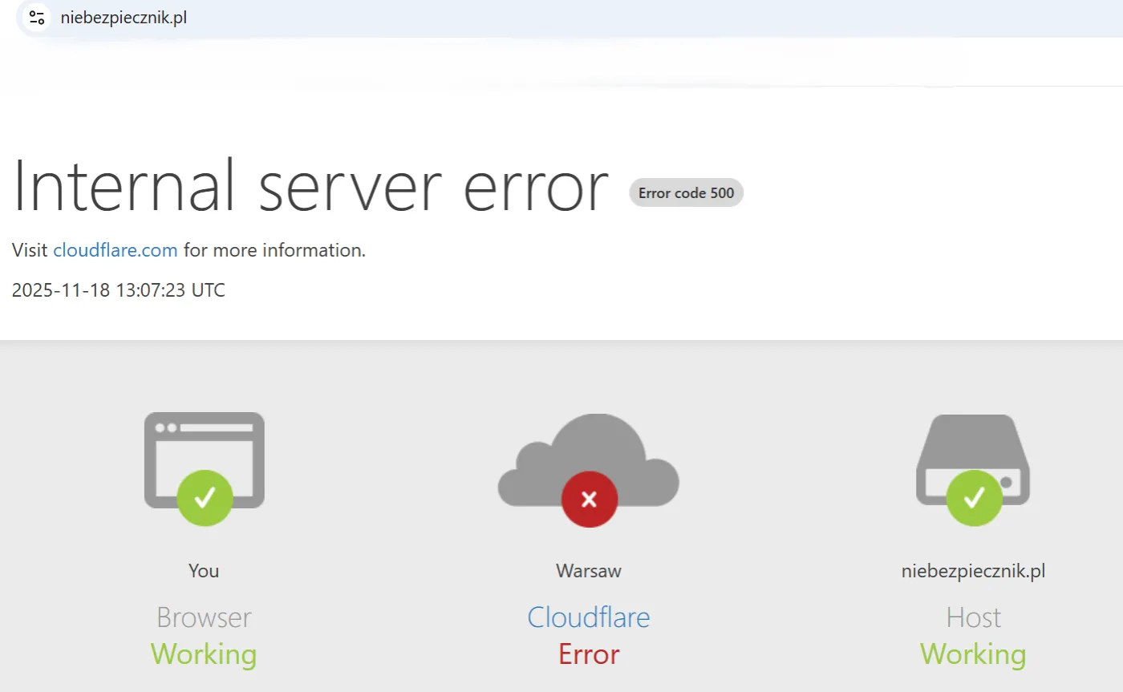Click the blue Cloudflare link below Warsaw

pos(589,617)
